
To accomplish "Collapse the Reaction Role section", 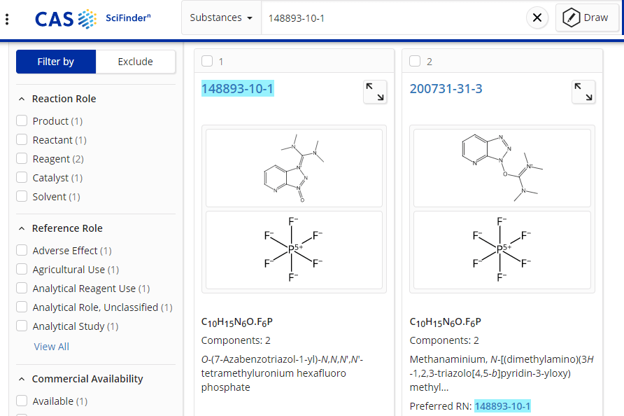I will [22, 99].
